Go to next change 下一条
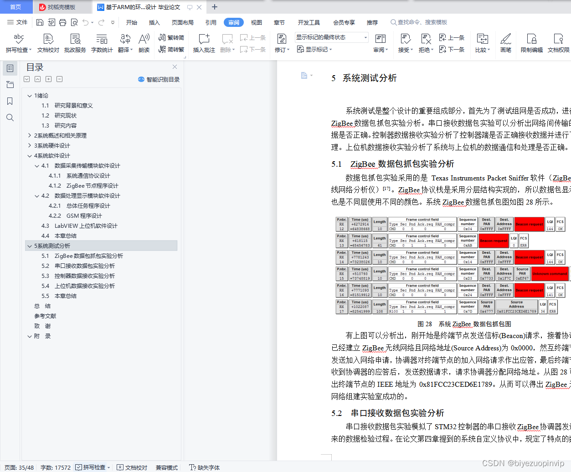 point(452,49)
